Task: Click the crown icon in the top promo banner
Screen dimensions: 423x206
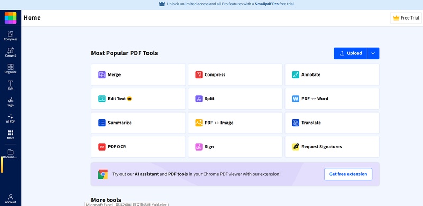Action: pyautogui.click(x=162, y=4)
